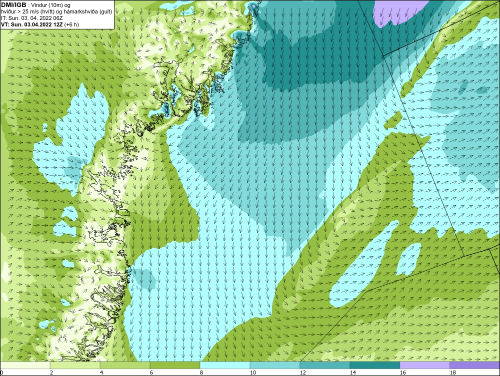This screenshot has height=376, width=500.
Task: Click the 0–2 m/s pale yellow legend swatch
Action: click(25, 365)
